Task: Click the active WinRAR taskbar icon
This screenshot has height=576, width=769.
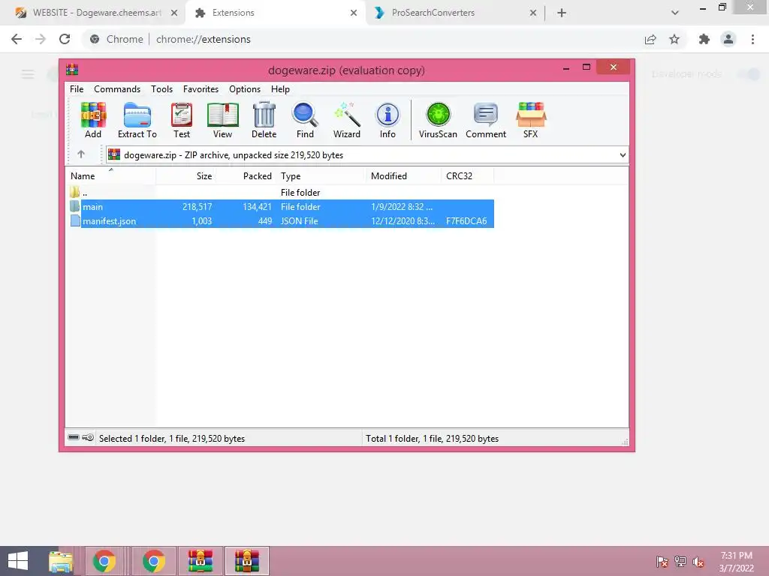Action: coord(246,561)
